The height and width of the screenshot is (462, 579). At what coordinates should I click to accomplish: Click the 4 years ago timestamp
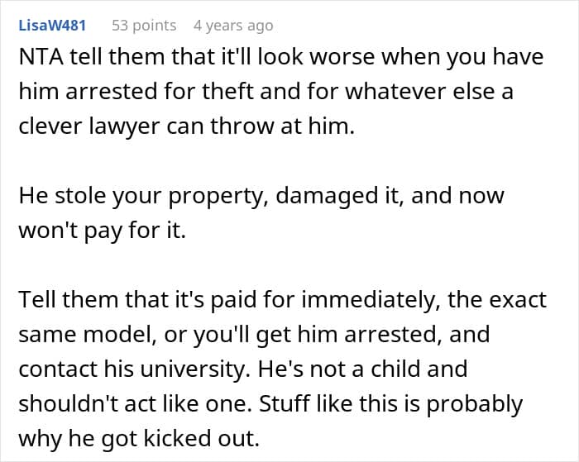tap(232, 26)
